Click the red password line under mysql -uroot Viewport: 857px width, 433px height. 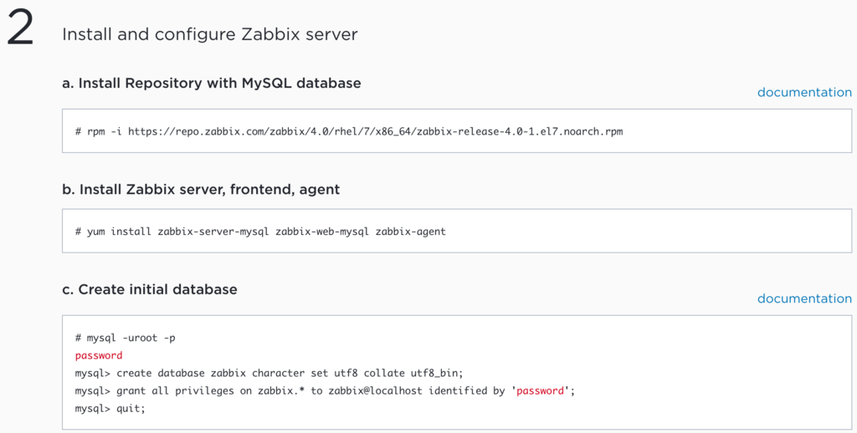pyautogui.click(x=99, y=355)
